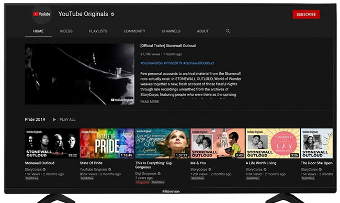
Task: Click the #Pride2019 hashtag
Action: point(173,63)
